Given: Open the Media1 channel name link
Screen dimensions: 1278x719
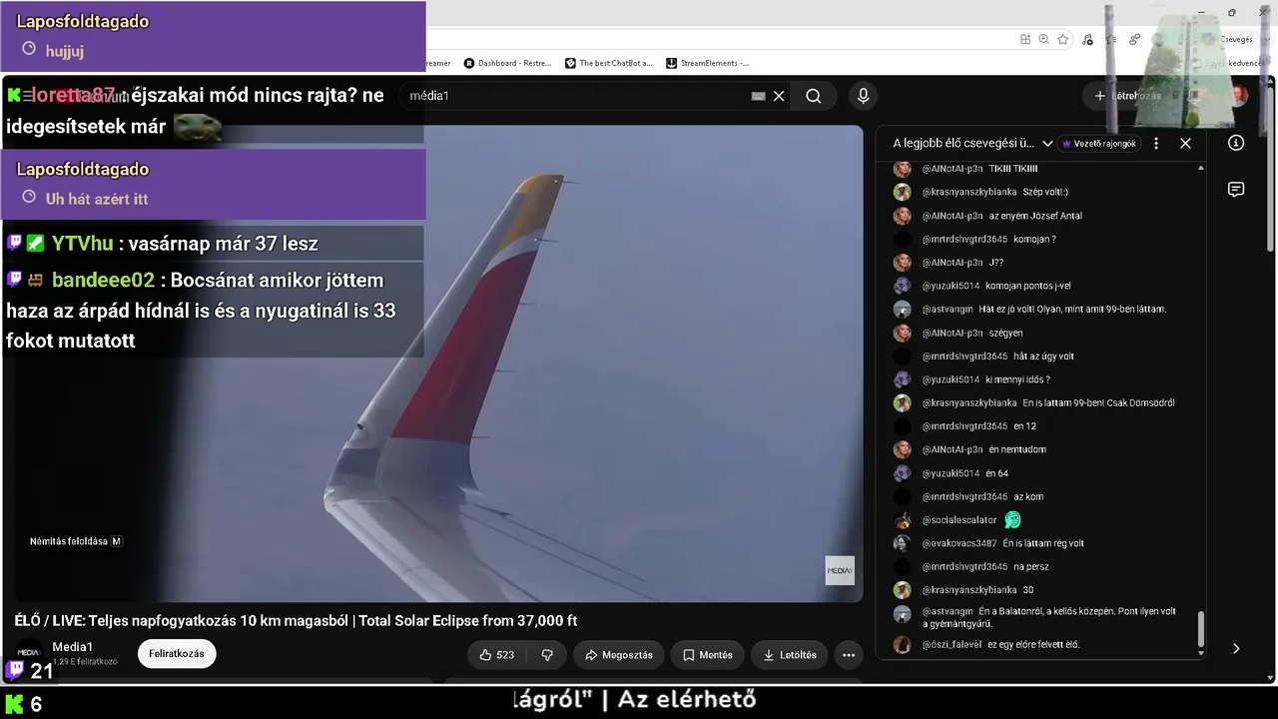Looking at the screenshot, I should (73, 647).
